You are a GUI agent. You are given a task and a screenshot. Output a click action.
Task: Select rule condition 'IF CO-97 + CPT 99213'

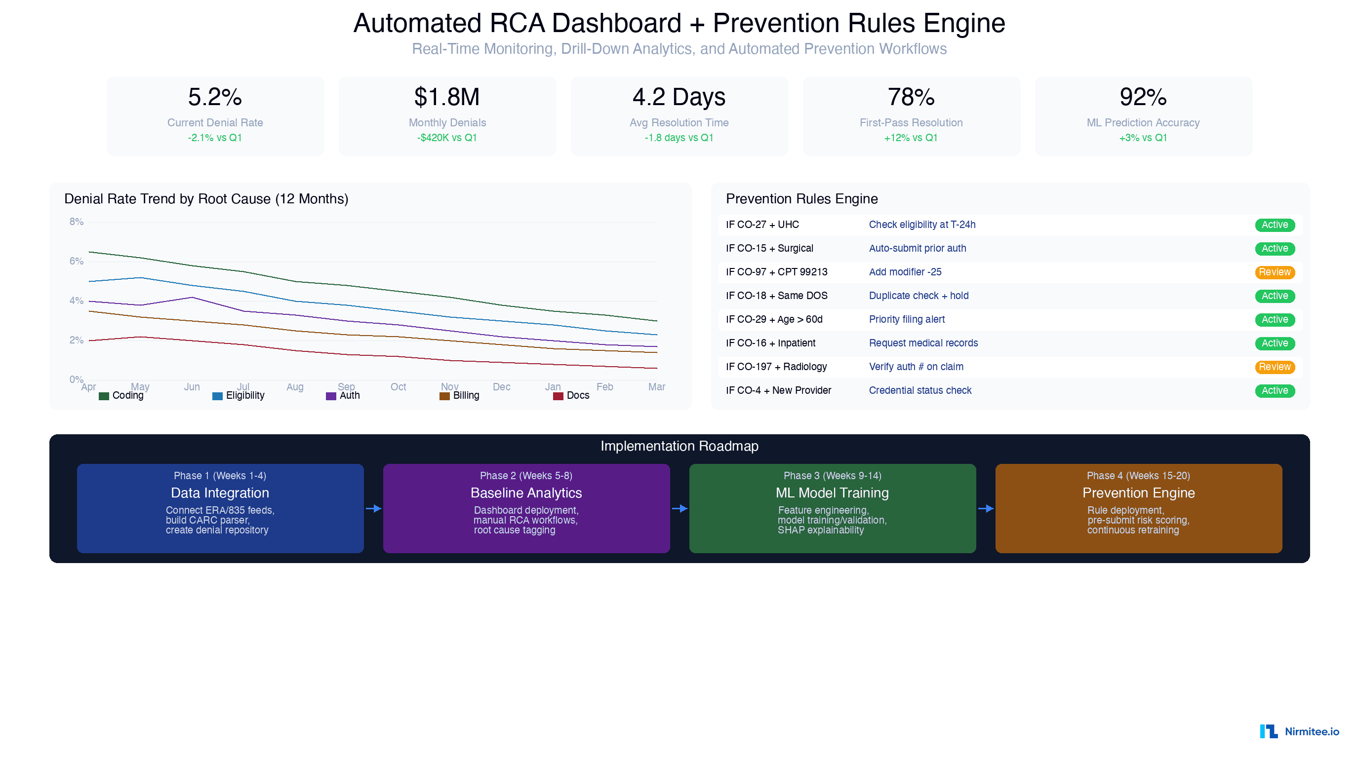(x=777, y=272)
